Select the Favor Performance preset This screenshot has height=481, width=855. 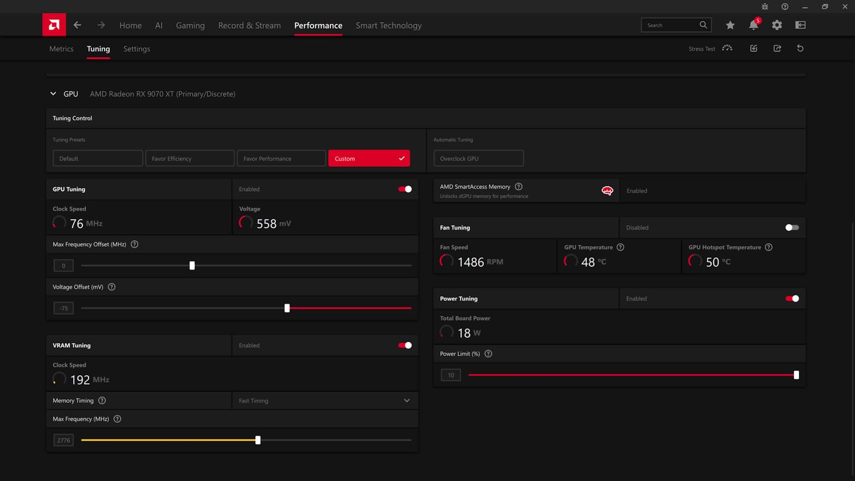pyautogui.click(x=281, y=158)
